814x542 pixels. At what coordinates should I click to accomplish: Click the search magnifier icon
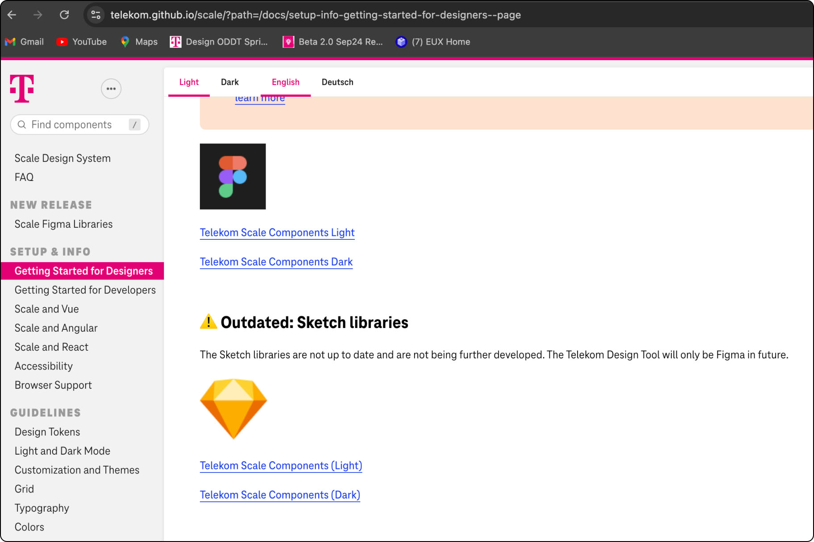pos(21,125)
